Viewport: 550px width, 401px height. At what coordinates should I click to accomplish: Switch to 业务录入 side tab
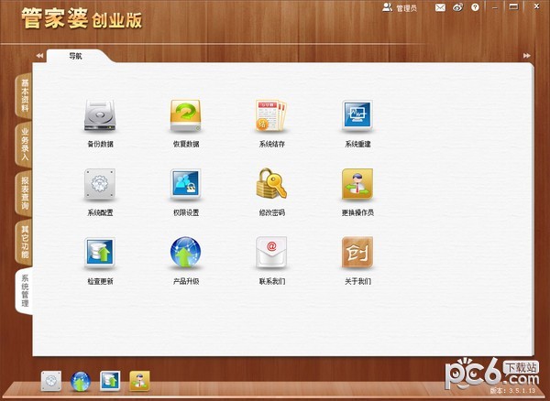[25, 145]
